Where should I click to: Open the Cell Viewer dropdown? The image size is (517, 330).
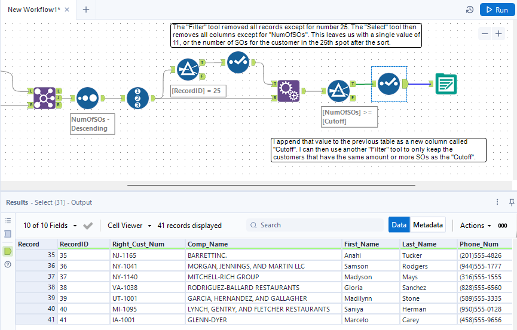[x=129, y=226]
